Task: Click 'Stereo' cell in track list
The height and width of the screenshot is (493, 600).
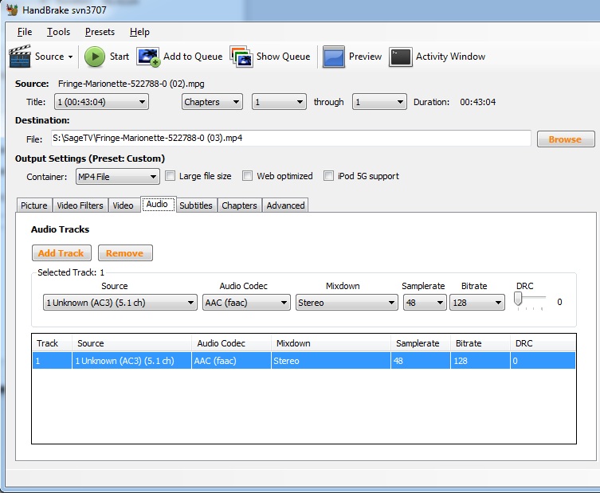Action: click(331, 361)
